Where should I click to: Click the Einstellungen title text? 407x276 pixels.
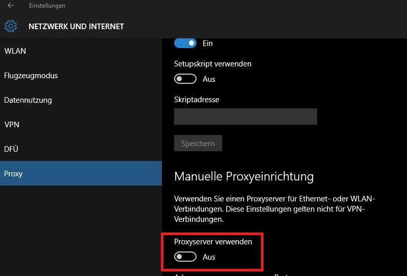pyautogui.click(x=47, y=6)
